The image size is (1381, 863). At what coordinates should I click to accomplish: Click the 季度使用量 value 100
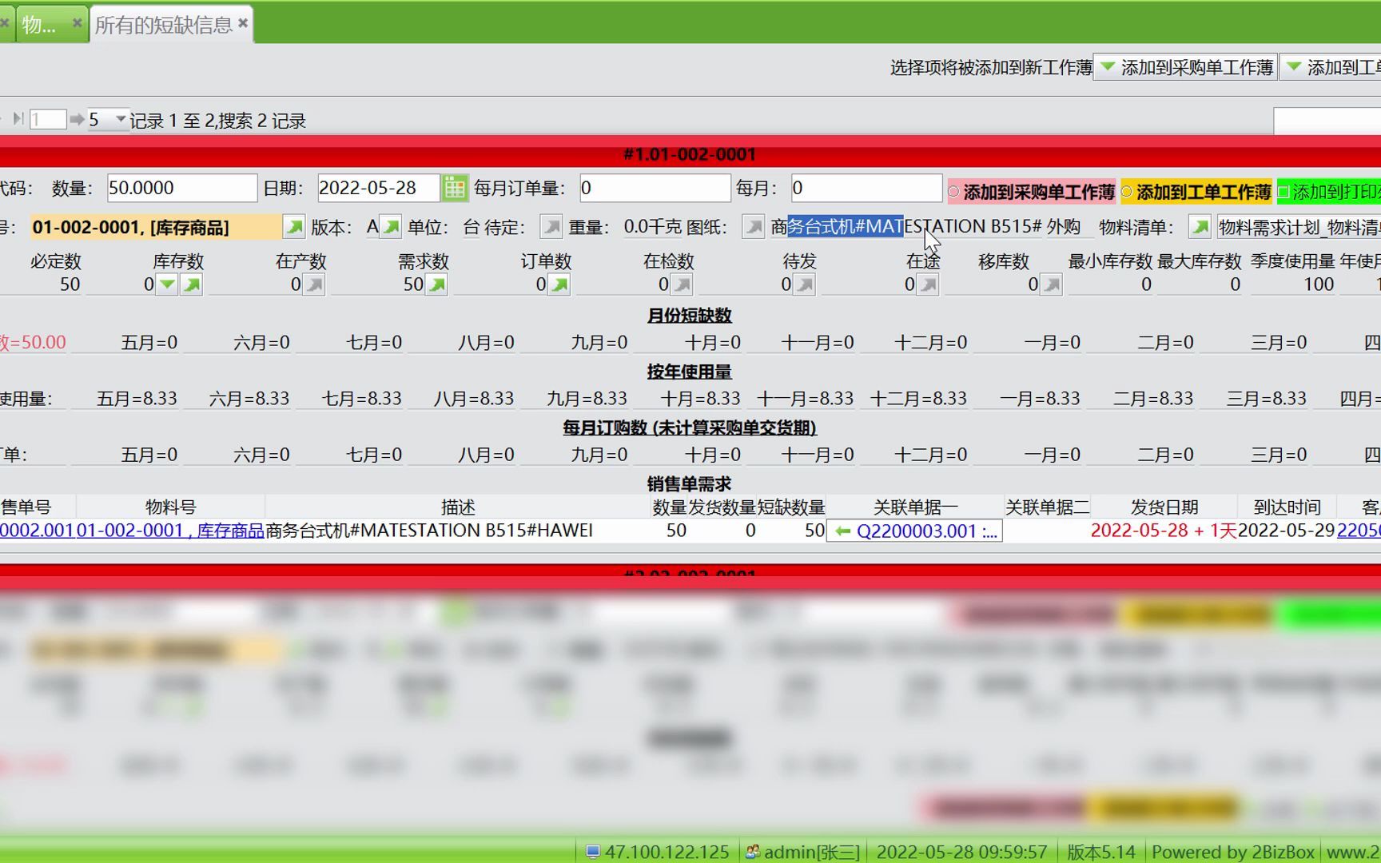[1319, 284]
